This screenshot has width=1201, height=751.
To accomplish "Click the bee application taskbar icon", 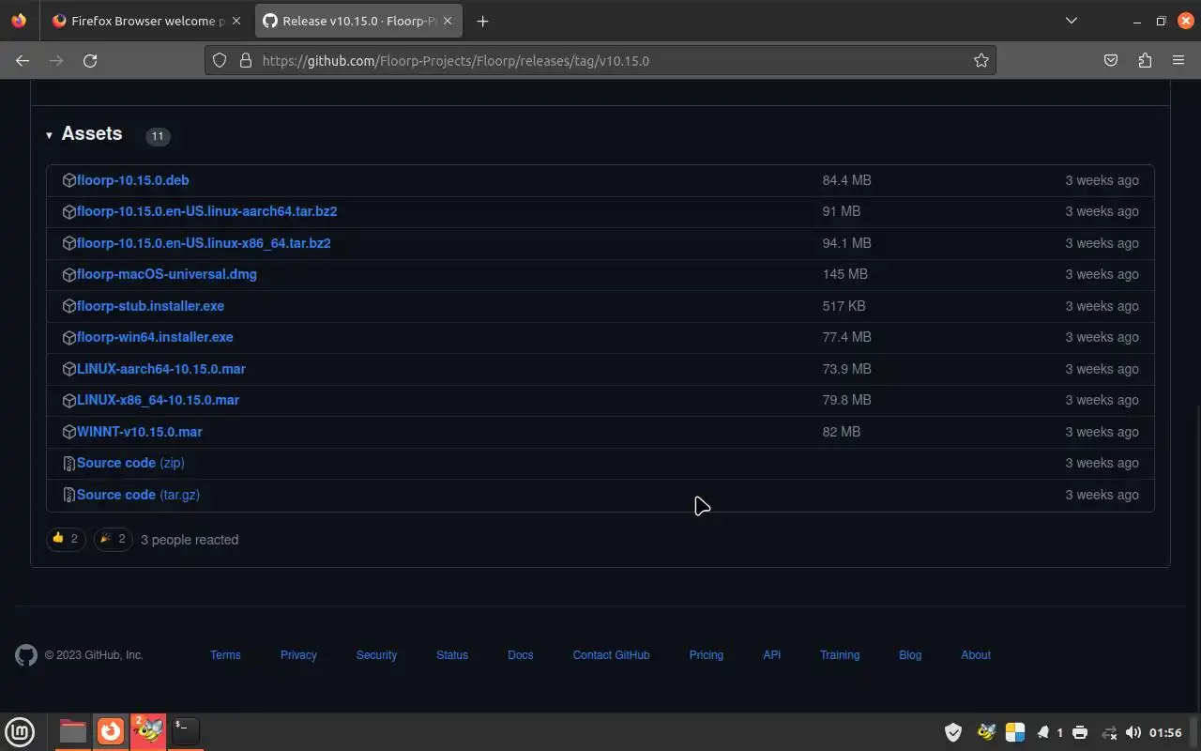I will click(x=148, y=731).
